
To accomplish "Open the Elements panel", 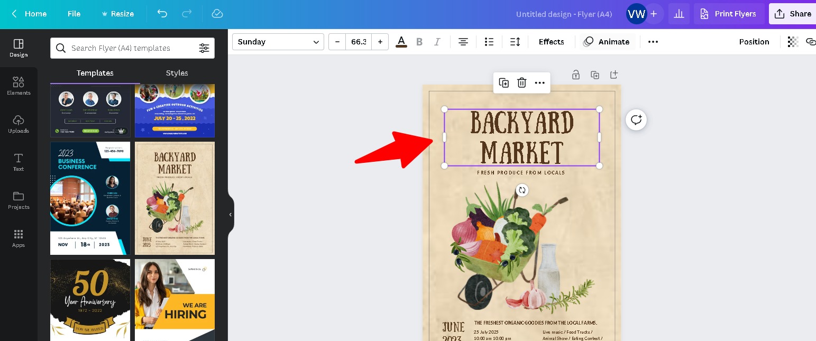I will click(x=19, y=86).
